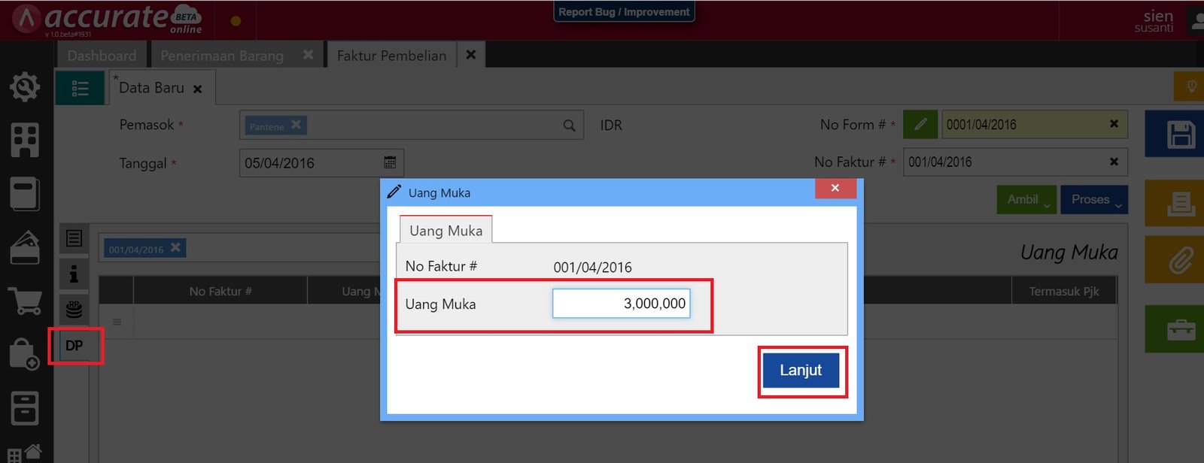This screenshot has height=463, width=1204.
Task: Select the Uang Muka tab in dialog
Action: coord(445,231)
